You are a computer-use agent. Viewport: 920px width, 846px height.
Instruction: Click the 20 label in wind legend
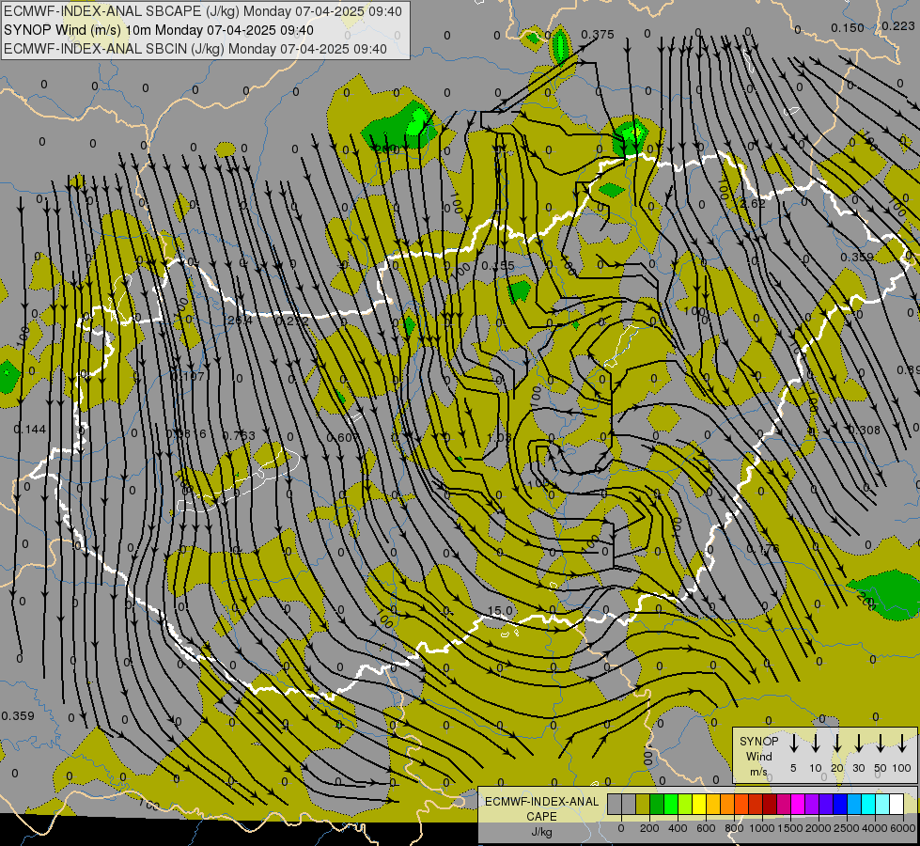tap(837, 768)
